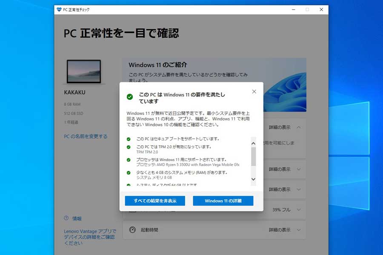This screenshot has width=383, height=255.
Task: Close the PC 正常性チェック window
Action: point(321,9)
